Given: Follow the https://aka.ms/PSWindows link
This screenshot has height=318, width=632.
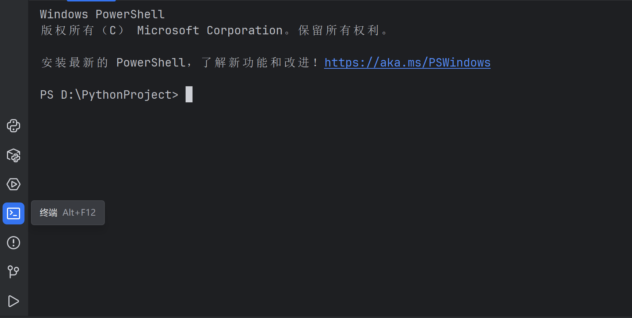Looking at the screenshot, I should (407, 63).
